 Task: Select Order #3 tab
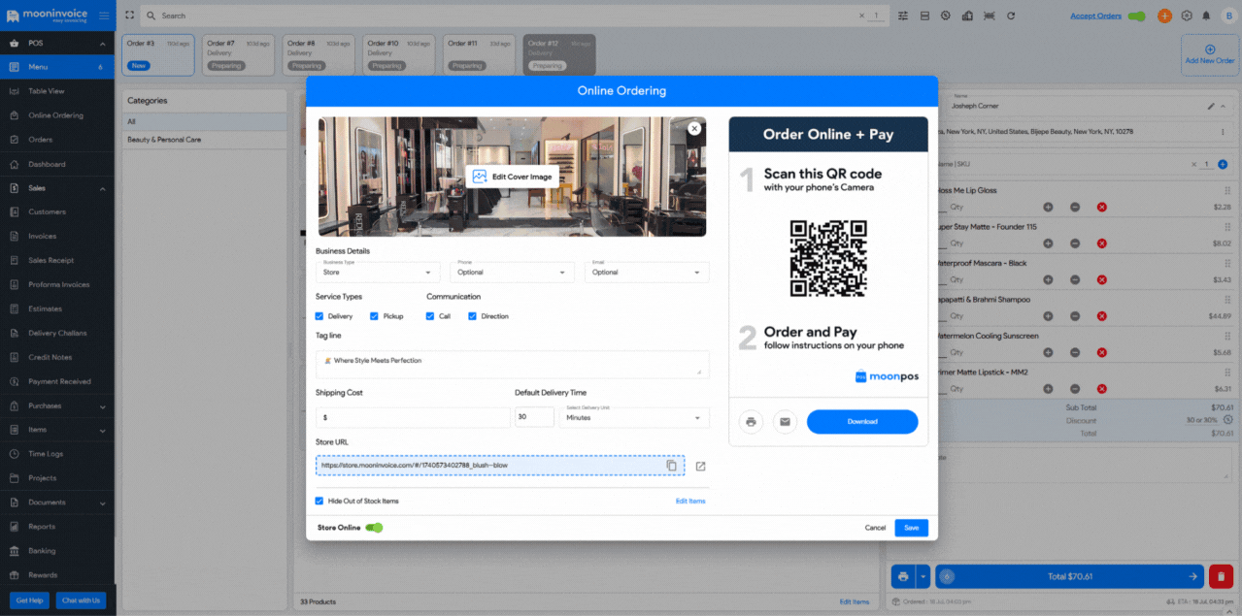[158, 55]
